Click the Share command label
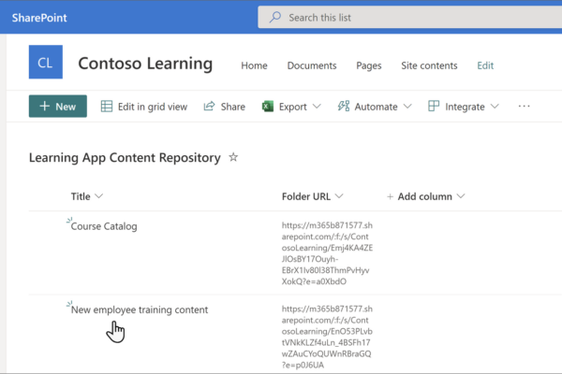Image resolution: width=562 pixels, height=374 pixels. (x=233, y=107)
